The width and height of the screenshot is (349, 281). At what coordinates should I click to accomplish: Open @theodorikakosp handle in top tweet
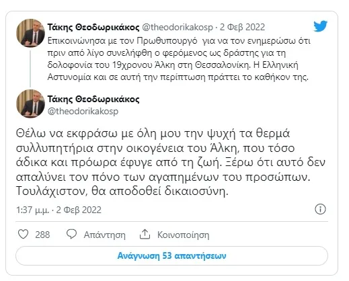coord(178,27)
